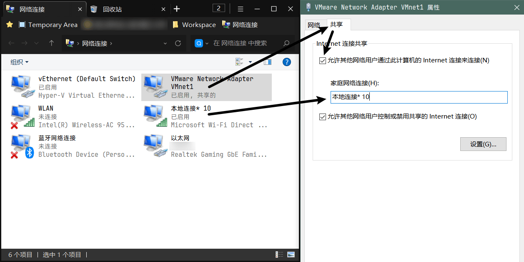Add a new tab with plus

click(177, 9)
